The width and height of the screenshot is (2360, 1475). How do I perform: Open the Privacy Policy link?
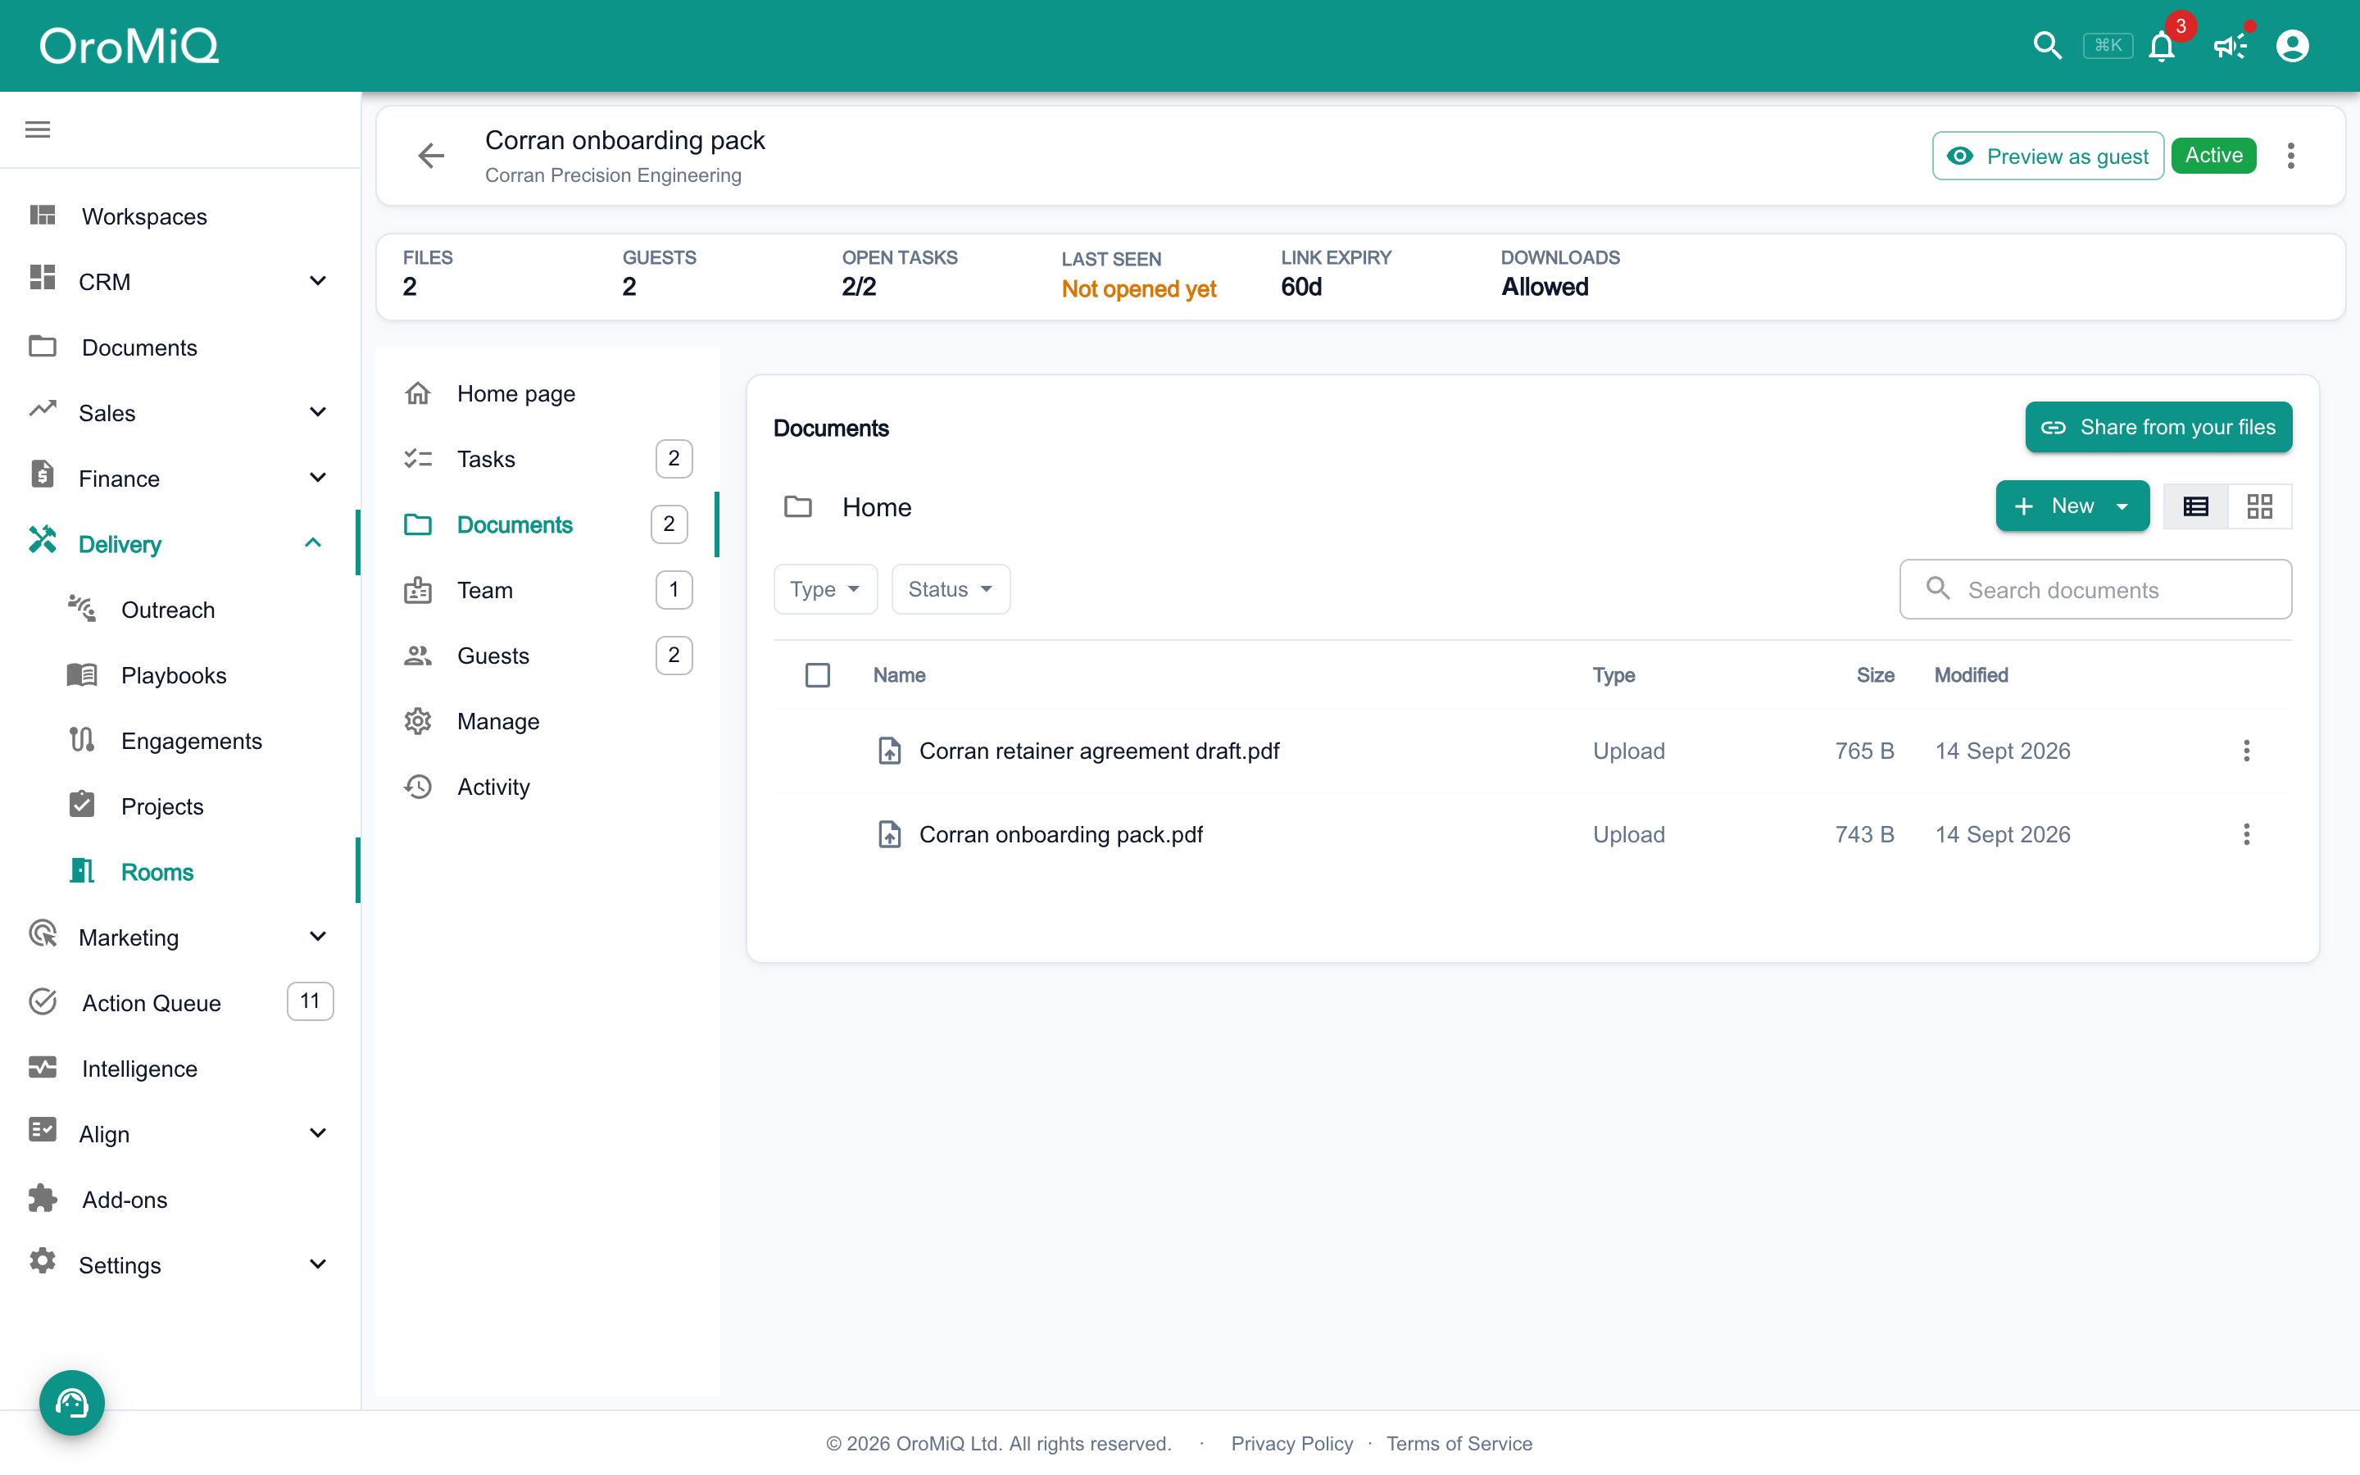1292,1444
